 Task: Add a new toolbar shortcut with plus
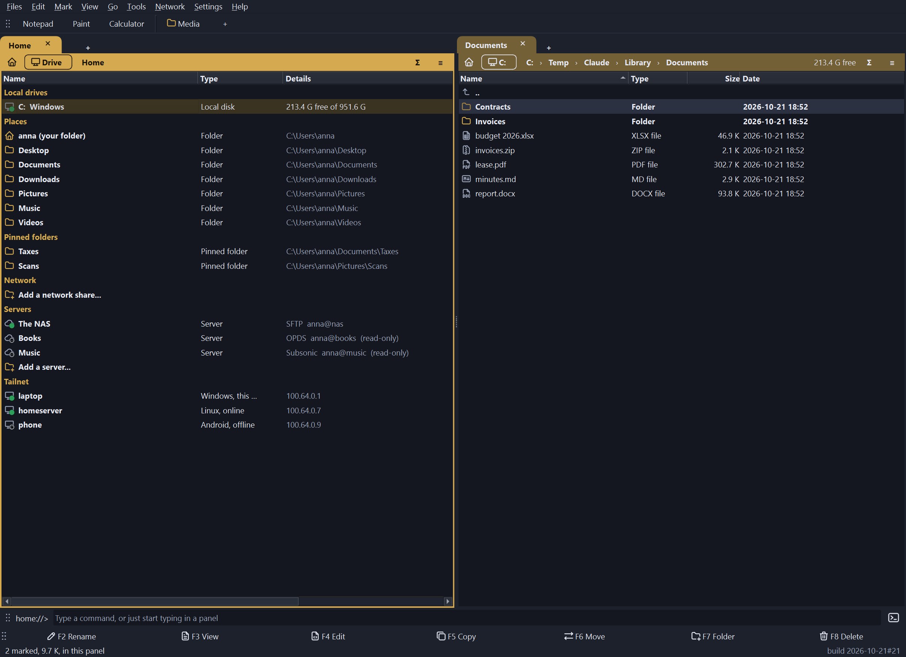225,24
